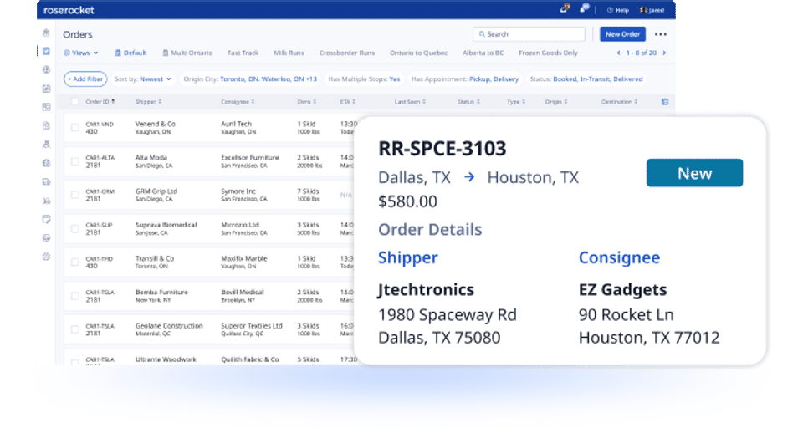The image size is (803, 438).
Task: Click the $580.00 amount on order card
Action: coord(407,201)
